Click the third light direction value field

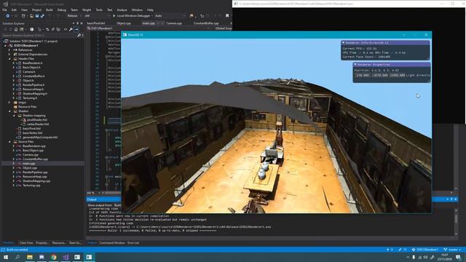pyautogui.click(x=397, y=76)
